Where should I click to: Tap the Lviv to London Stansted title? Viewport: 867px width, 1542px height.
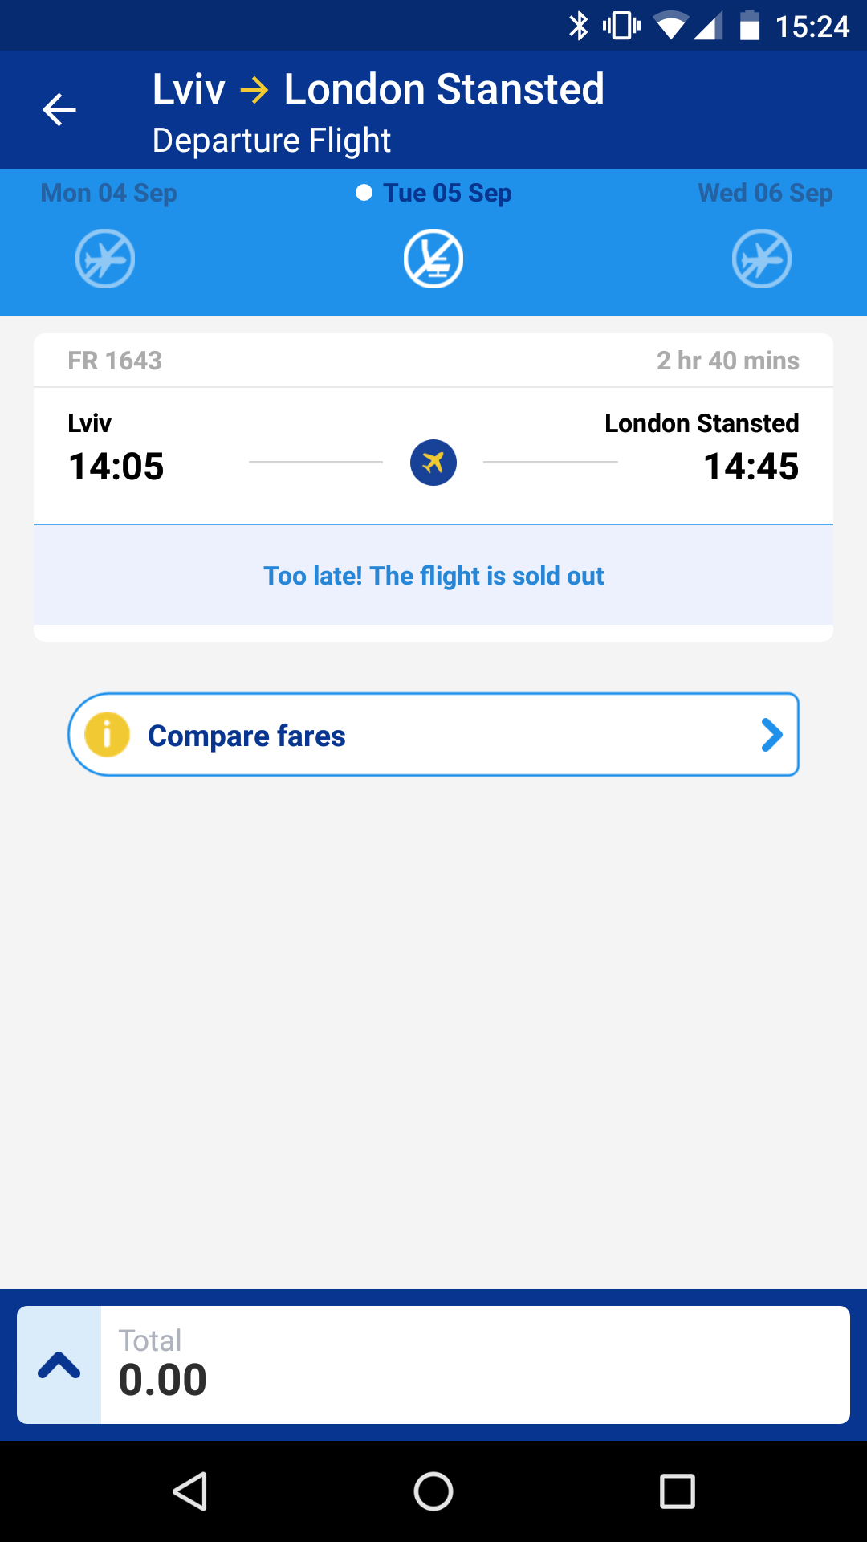point(378,89)
